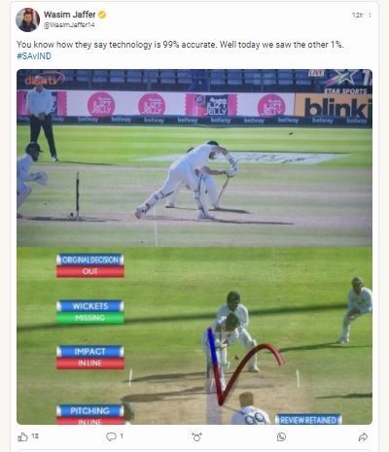Click the @WasimJaffer14 handle
Screen dimensions: 389x452
69,25
